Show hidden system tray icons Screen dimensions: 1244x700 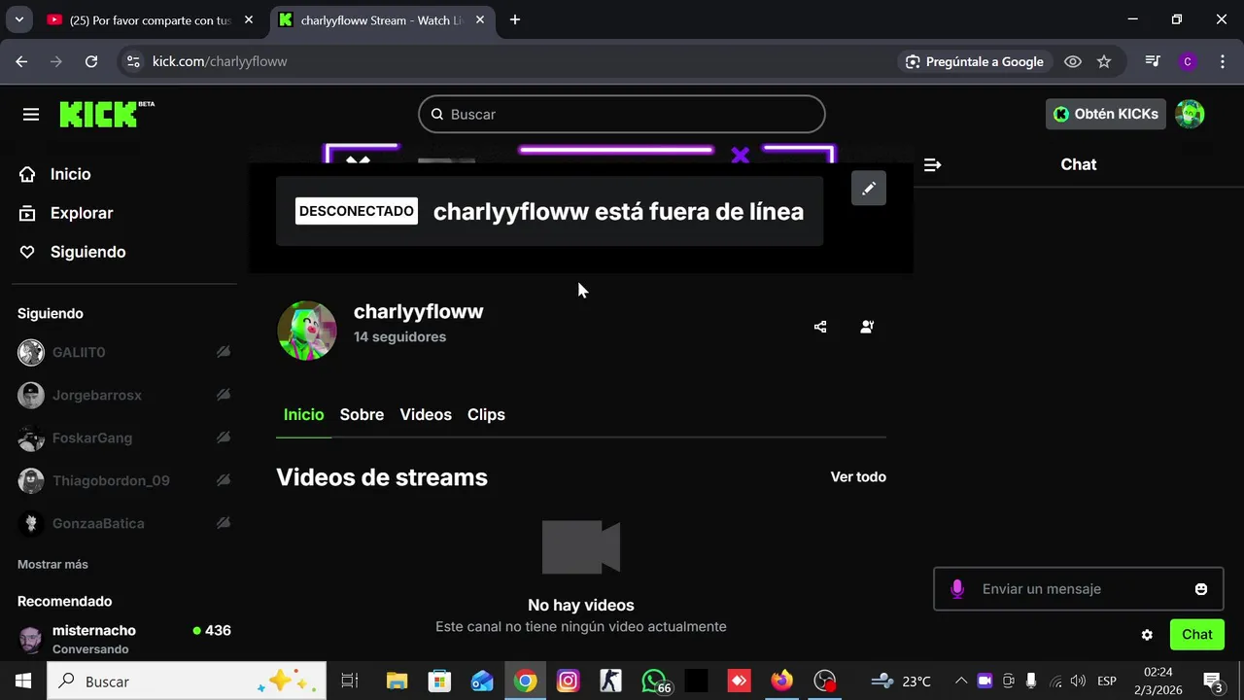tap(960, 681)
